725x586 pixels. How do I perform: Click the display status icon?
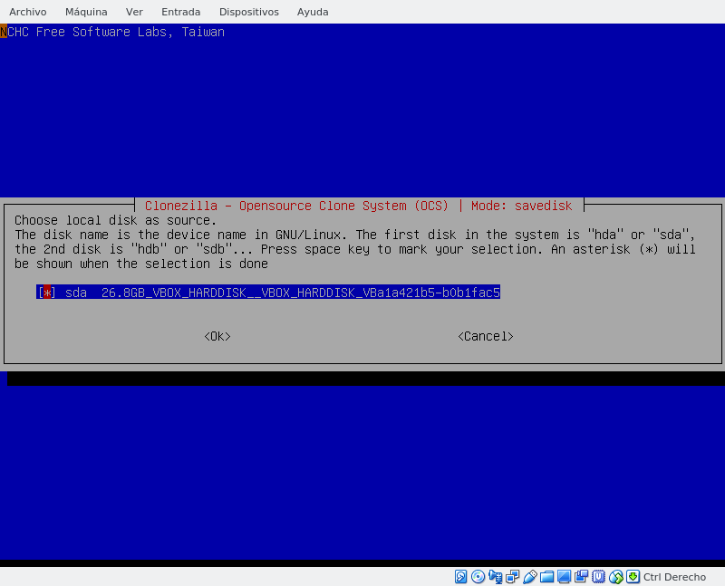564,577
